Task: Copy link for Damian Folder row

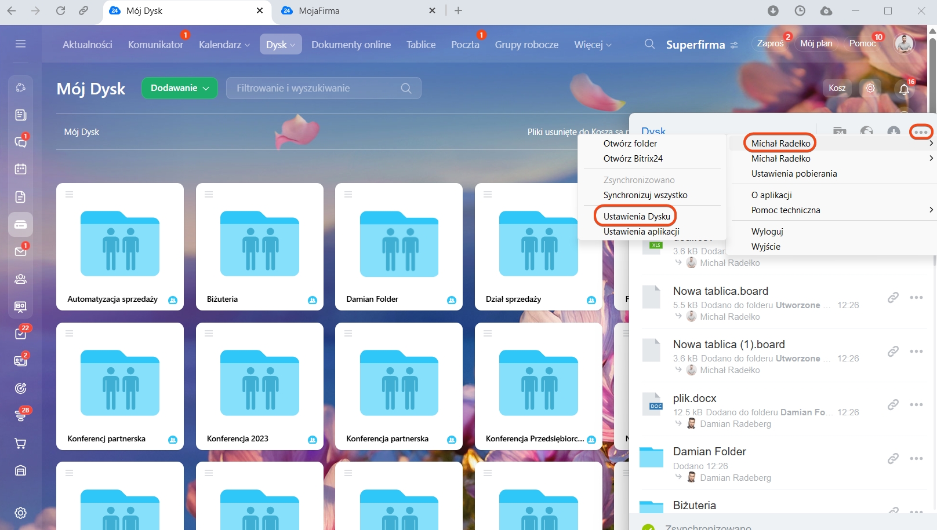Action: [893, 459]
